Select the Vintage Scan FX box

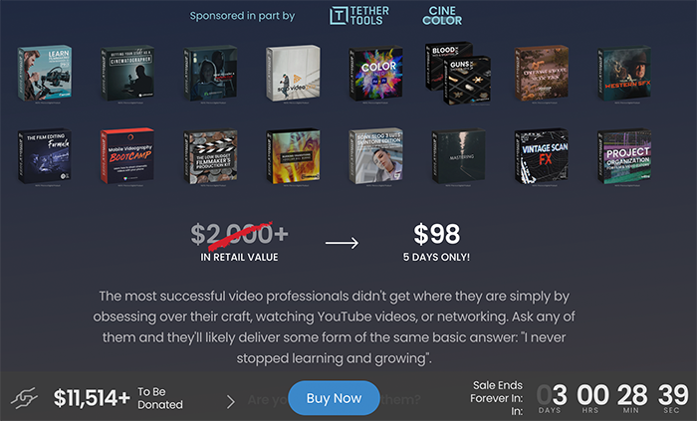542,156
